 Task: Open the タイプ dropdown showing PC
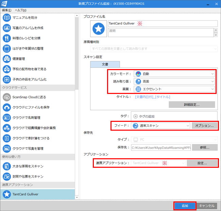tap(174, 140)
